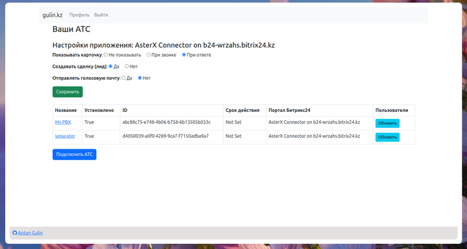The width and height of the screenshot is (467, 249).
Task: Select the 'При звонке' card radio option
Action: coord(148,55)
